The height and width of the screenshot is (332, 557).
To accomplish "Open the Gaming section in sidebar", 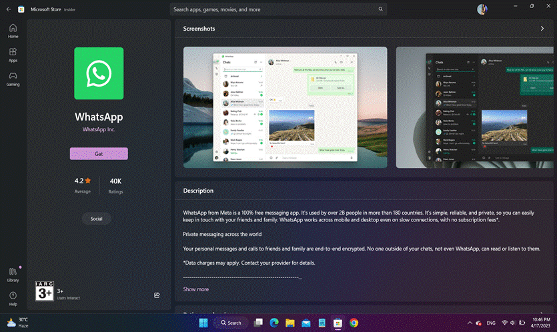I will pos(13,79).
